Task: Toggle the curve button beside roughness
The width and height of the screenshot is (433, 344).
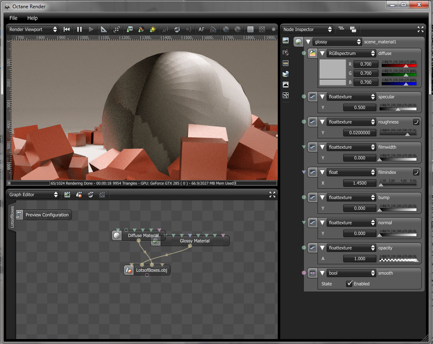Action: (416, 122)
